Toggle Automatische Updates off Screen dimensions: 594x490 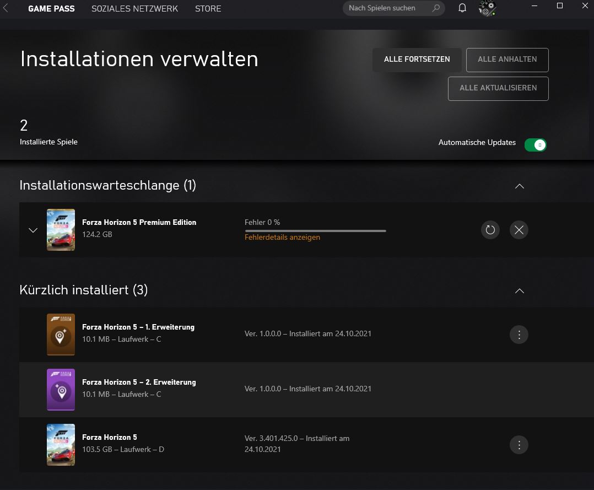click(x=535, y=144)
